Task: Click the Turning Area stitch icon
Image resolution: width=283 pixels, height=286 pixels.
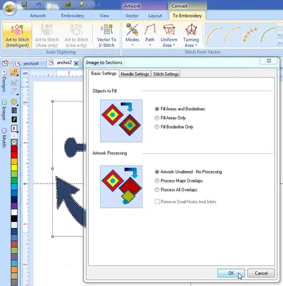Action: (x=191, y=29)
